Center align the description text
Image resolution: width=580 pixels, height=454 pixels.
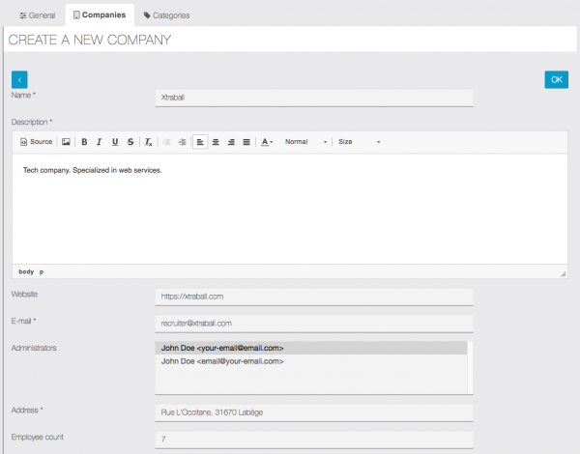click(215, 142)
